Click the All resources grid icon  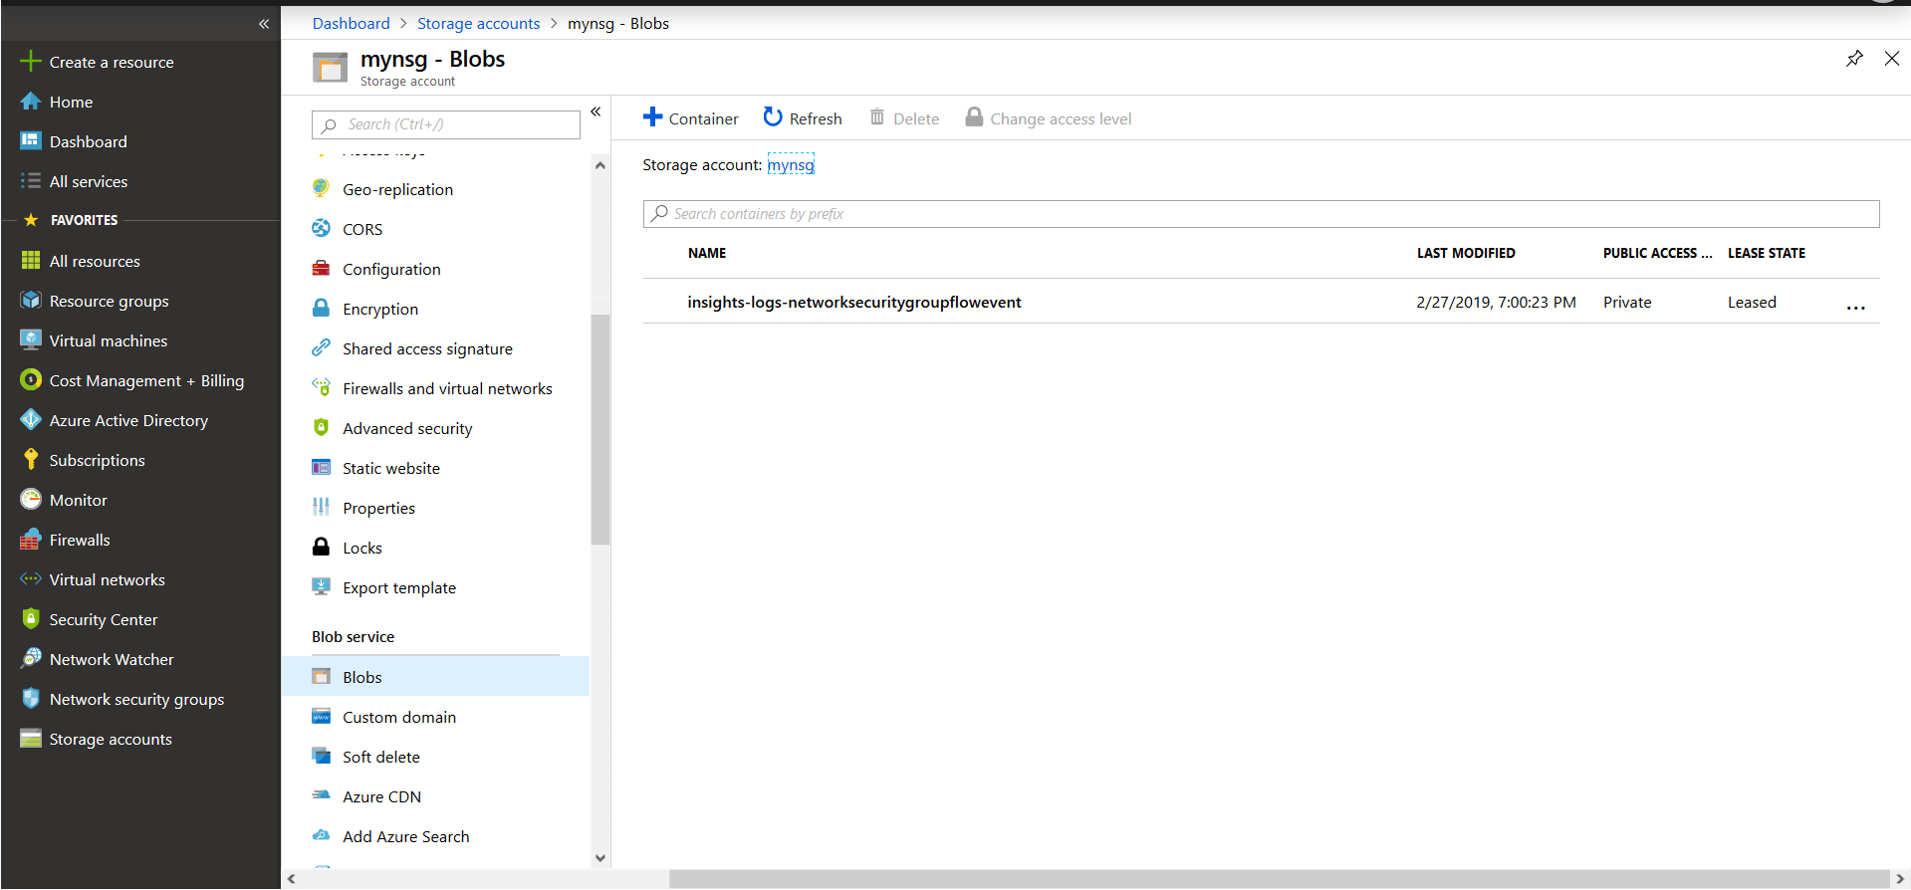click(x=31, y=261)
